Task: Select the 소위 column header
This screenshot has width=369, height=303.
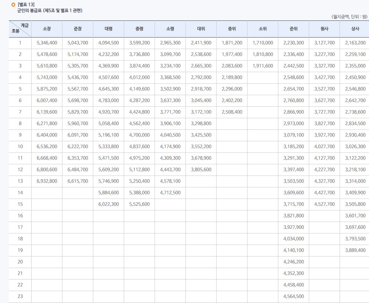Action: pyautogui.click(x=263, y=29)
